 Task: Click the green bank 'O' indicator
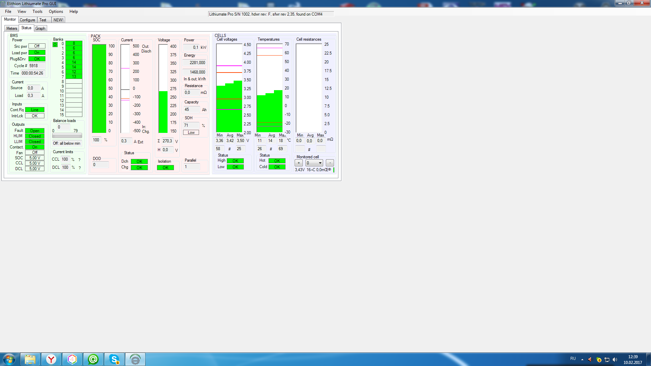pos(55,45)
